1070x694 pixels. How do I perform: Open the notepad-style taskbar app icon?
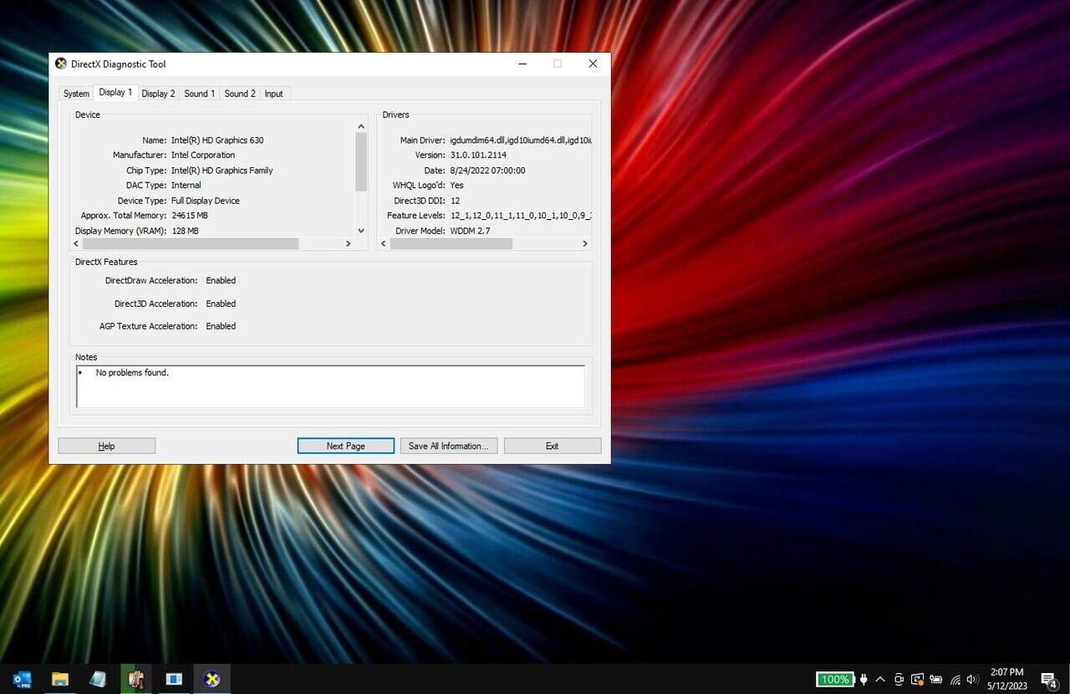pos(98,679)
